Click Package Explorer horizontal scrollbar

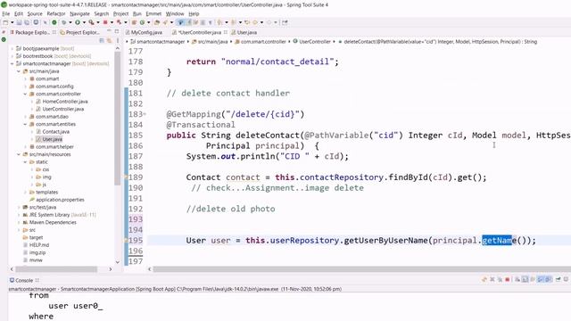tap(56, 269)
